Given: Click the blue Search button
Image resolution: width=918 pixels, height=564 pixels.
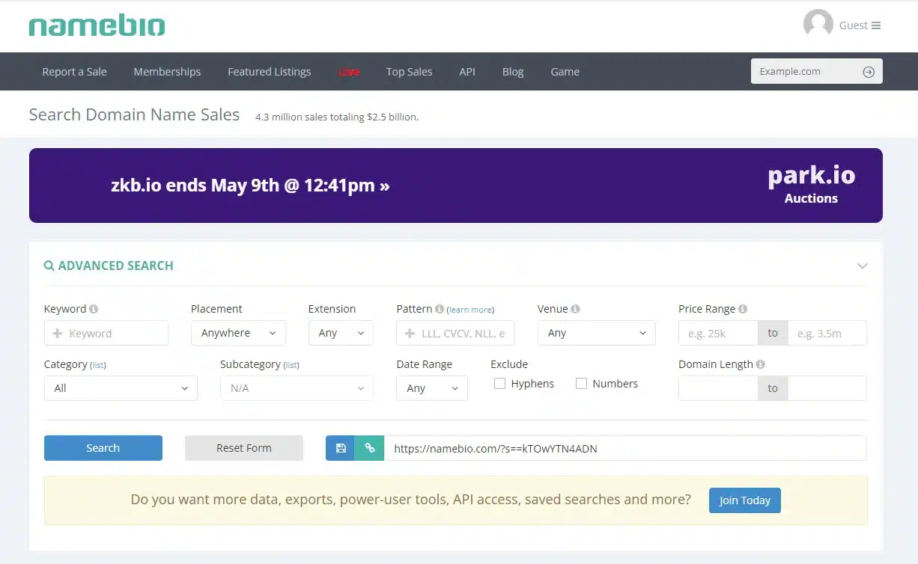Looking at the screenshot, I should [x=103, y=448].
